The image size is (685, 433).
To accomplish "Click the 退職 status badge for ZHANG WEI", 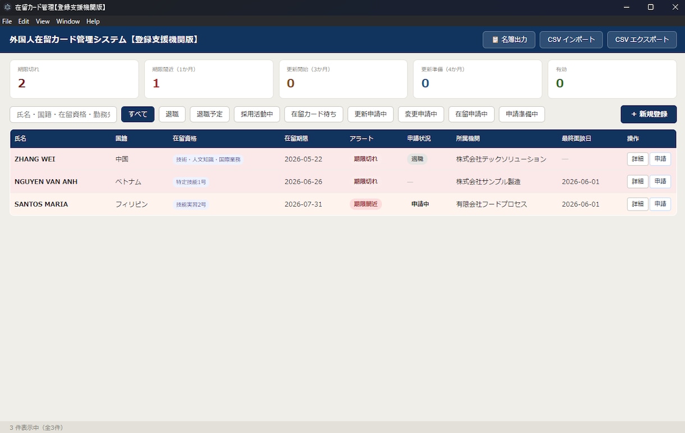I will coord(417,159).
